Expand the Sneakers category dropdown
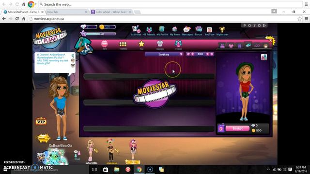Image resolution: width=310 pixels, height=174 pixels. click(164, 54)
